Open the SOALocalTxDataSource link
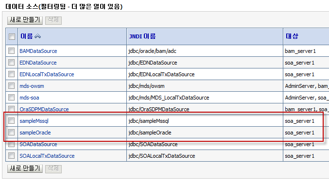Screen dimensions: 329x184 47,156
